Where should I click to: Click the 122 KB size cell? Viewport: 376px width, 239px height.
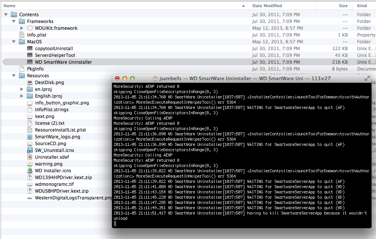(x=340, y=48)
